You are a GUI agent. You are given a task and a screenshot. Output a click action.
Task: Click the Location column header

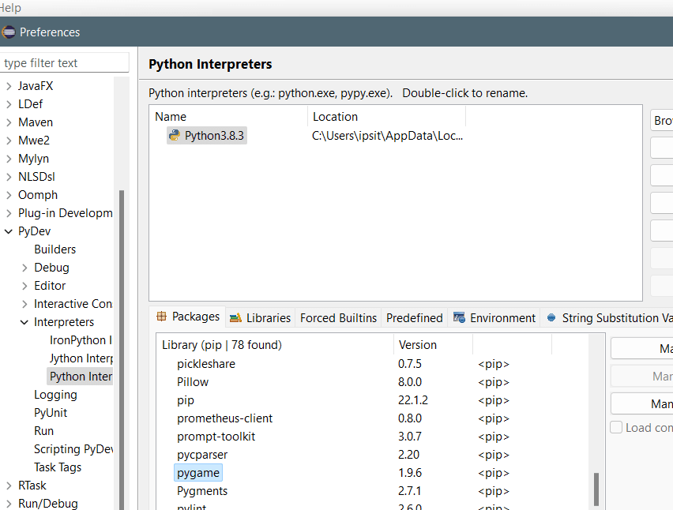335,117
